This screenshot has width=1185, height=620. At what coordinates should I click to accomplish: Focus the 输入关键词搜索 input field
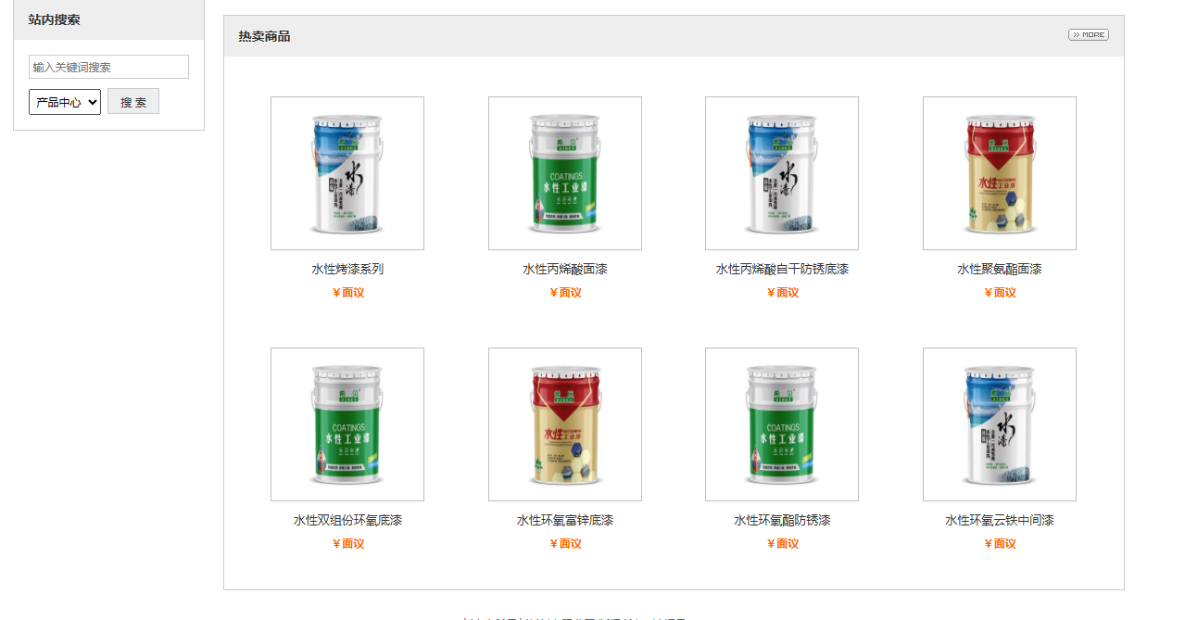pyautogui.click(x=109, y=67)
